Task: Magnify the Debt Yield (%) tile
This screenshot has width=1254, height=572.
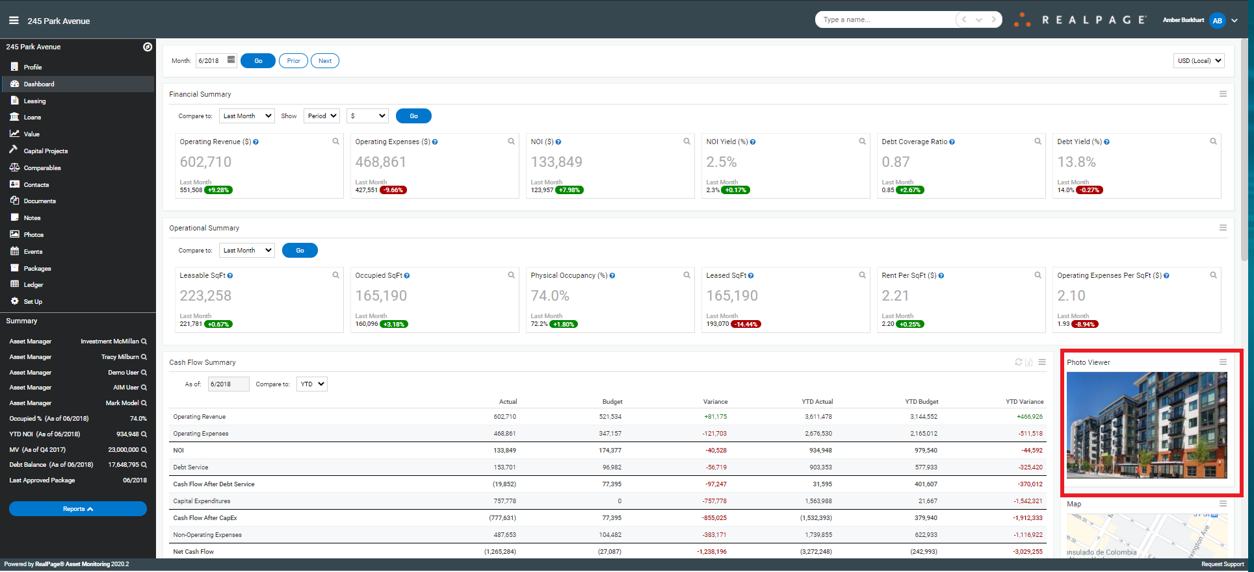Action: (x=1213, y=141)
